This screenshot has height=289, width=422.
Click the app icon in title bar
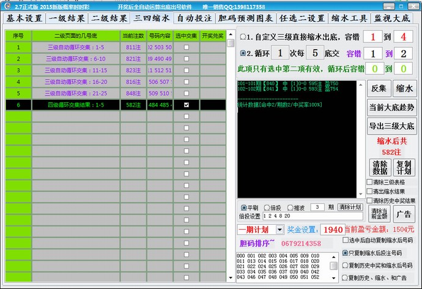6,6
